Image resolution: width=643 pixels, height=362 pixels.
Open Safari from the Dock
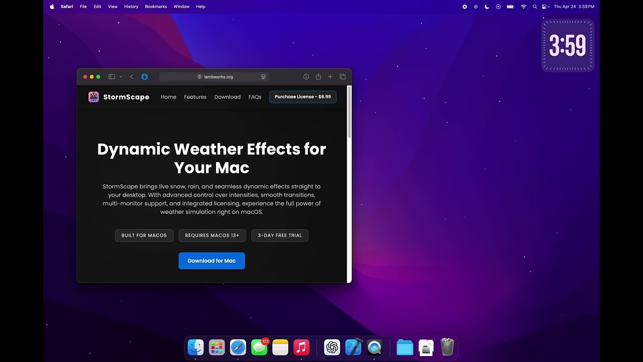tap(238, 347)
